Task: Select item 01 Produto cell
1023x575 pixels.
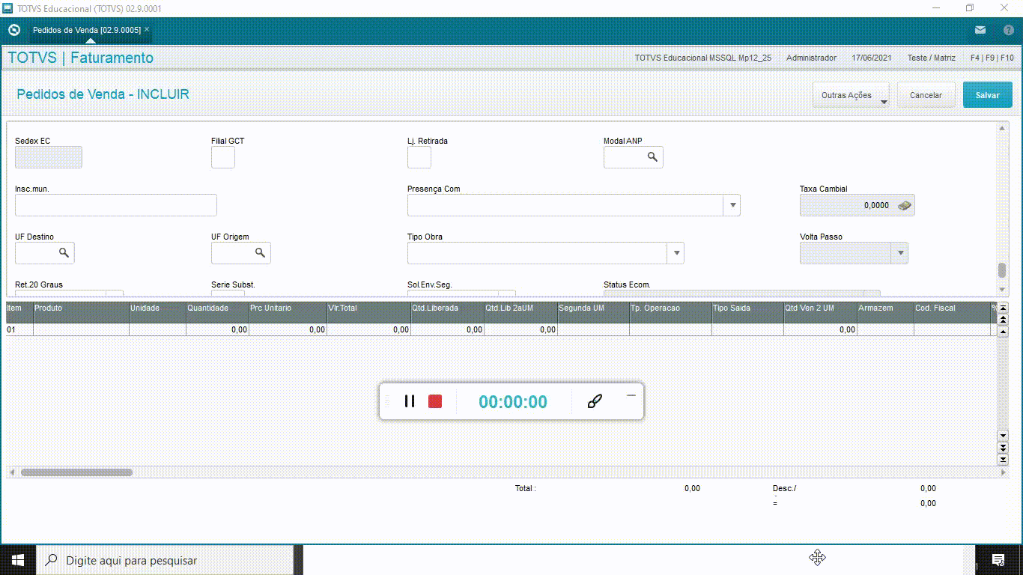Action: [81, 329]
